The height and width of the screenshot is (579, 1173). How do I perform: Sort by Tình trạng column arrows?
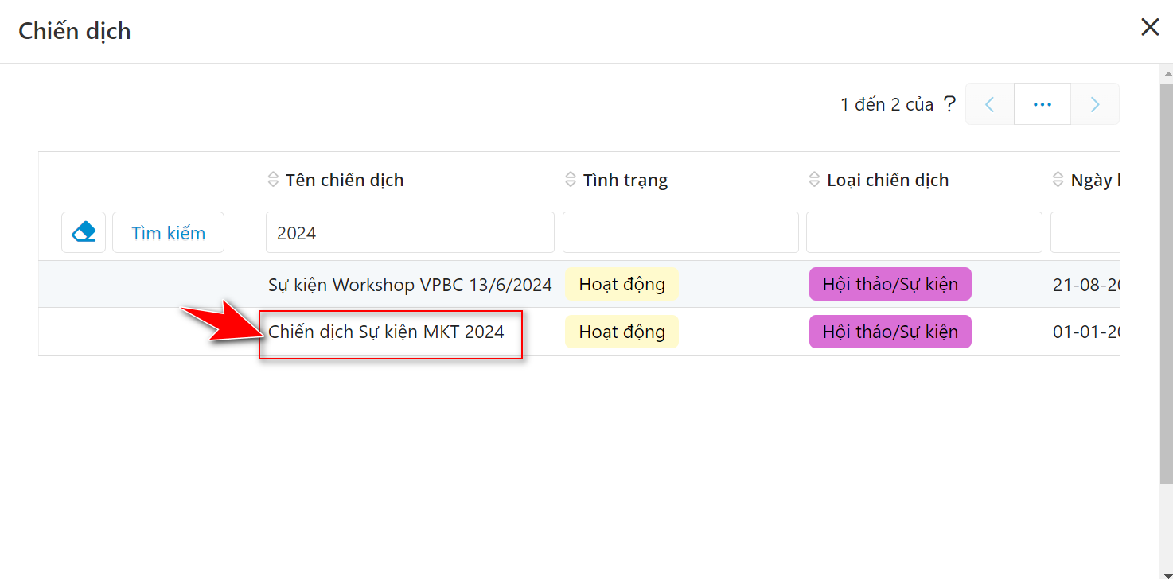point(570,180)
